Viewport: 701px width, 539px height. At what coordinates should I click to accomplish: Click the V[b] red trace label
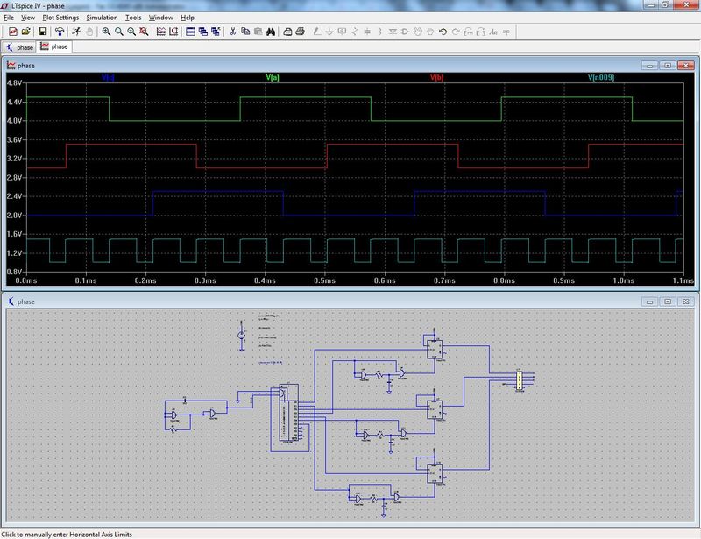[436, 77]
